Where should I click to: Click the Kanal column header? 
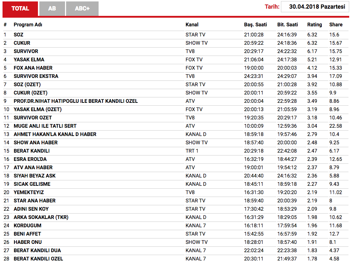click(x=192, y=25)
